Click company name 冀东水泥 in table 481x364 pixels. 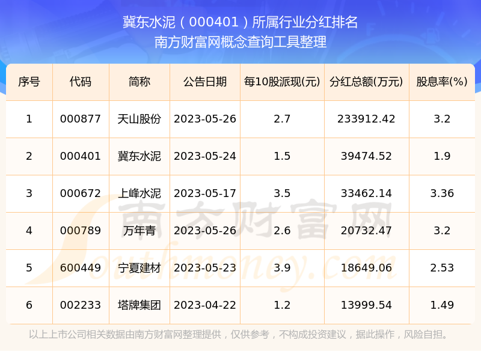tap(139, 156)
